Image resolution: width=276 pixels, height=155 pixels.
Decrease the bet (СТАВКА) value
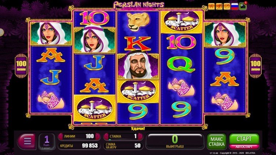point(106,136)
